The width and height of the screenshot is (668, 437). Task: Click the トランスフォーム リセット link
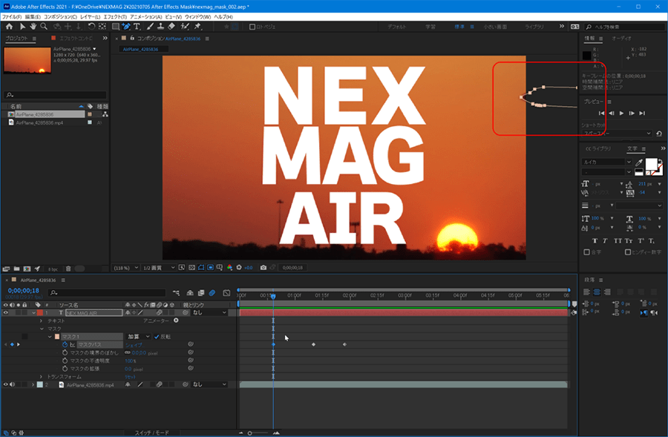pos(131,377)
